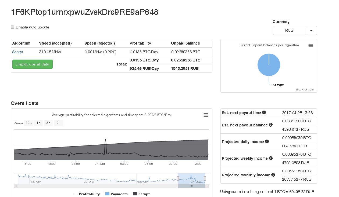This screenshot has height=197, width=339.
Task: Click info icon beside Est. next payout balance
Action: coord(271,125)
